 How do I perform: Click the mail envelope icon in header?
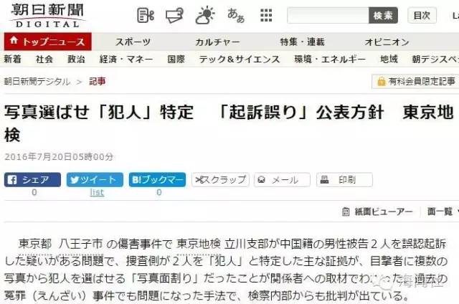coord(174,16)
